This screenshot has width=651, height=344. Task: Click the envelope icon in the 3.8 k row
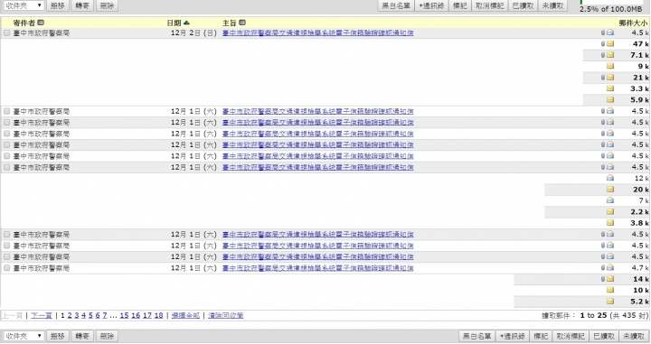(x=610, y=223)
